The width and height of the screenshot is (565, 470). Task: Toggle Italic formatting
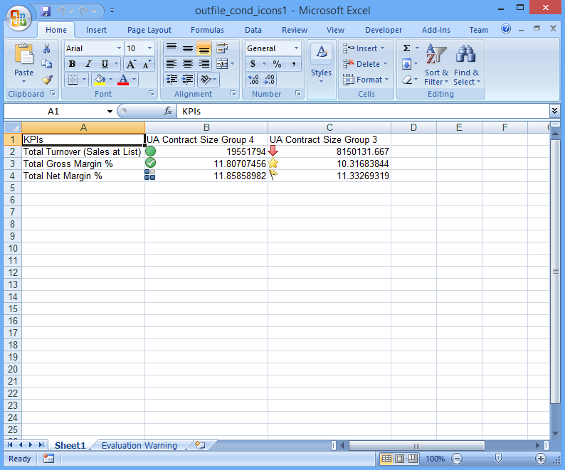pyautogui.click(x=88, y=64)
